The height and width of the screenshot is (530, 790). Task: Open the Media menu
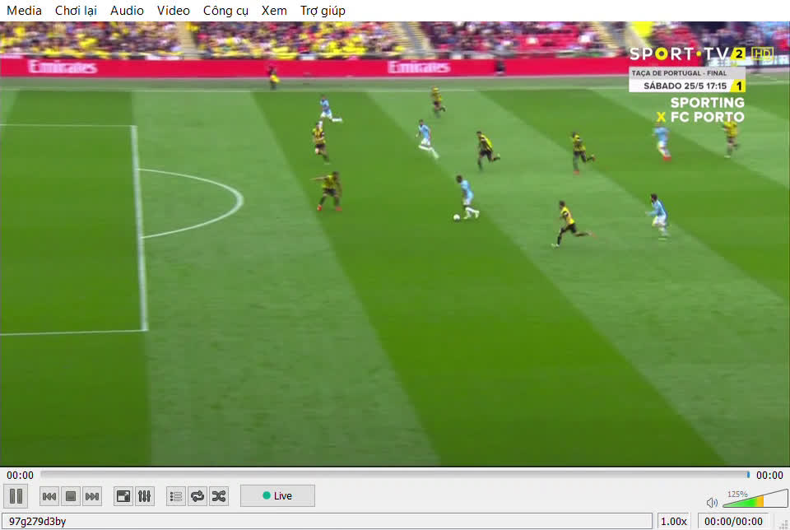[25, 11]
